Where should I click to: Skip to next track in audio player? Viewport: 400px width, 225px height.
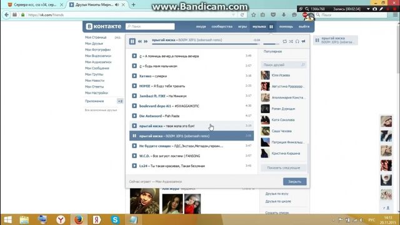[x=146, y=41]
